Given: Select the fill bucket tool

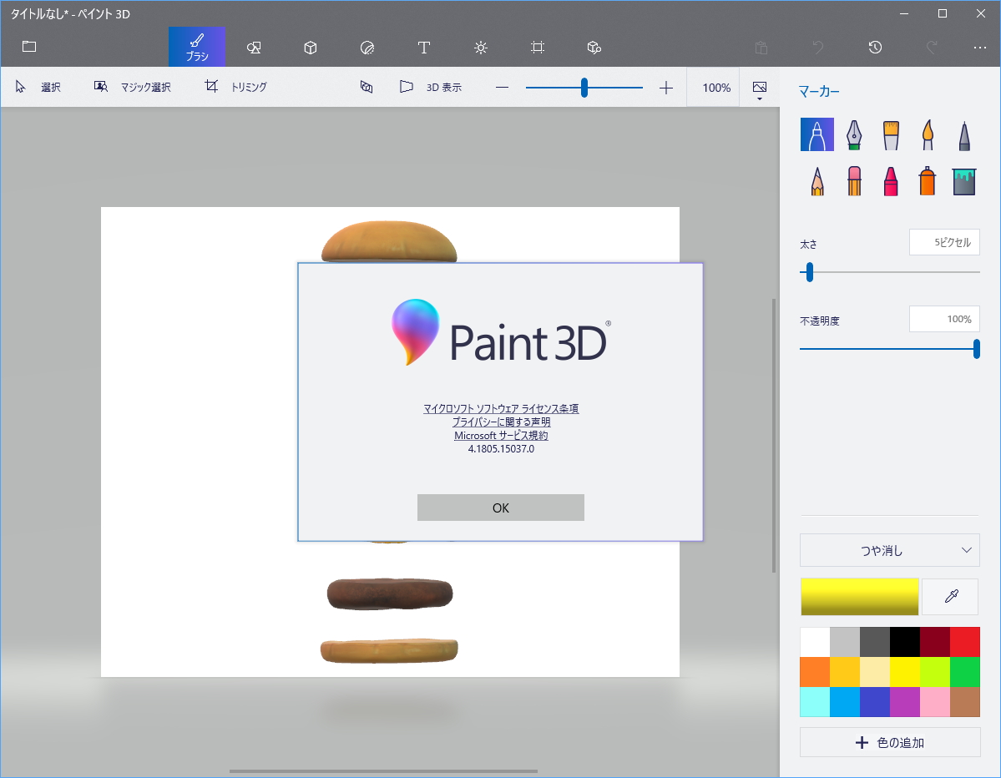Looking at the screenshot, I should click(963, 180).
